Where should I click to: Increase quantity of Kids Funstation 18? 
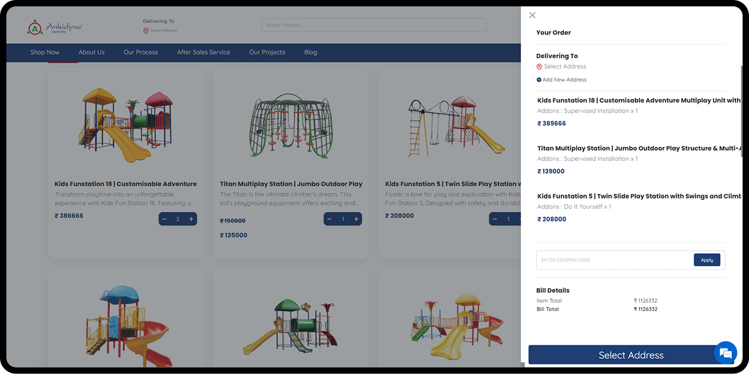[x=191, y=219]
